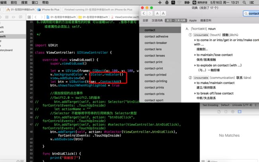This screenshot has height=162, width=259.
Task: Click Wi-Fi status icon
Action: click(x=179, y=2)
